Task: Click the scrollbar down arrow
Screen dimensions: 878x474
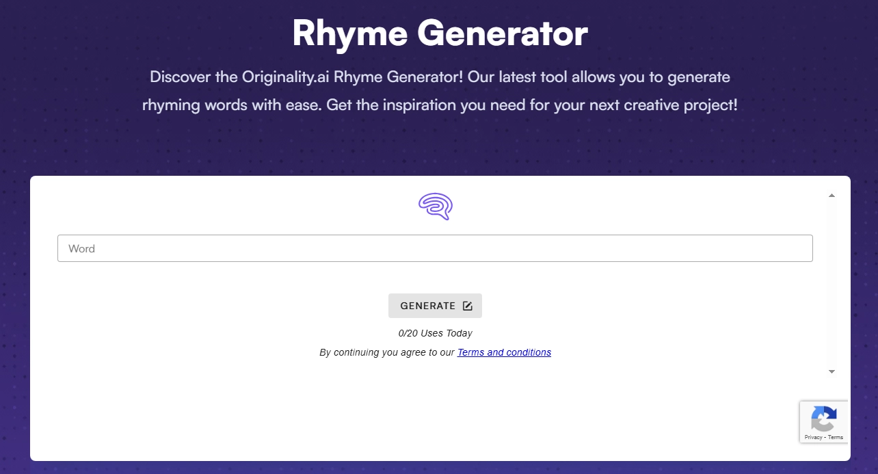Action: click(832, 371)
